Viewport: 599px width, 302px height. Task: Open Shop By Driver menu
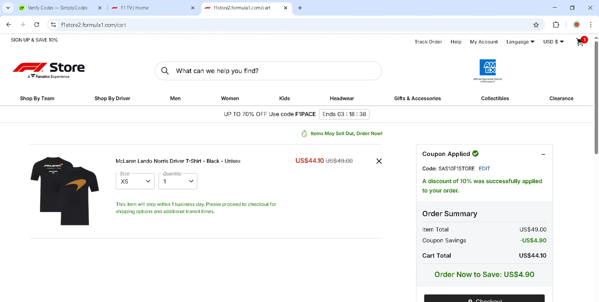pyautogui.click(x=112, y=99)
